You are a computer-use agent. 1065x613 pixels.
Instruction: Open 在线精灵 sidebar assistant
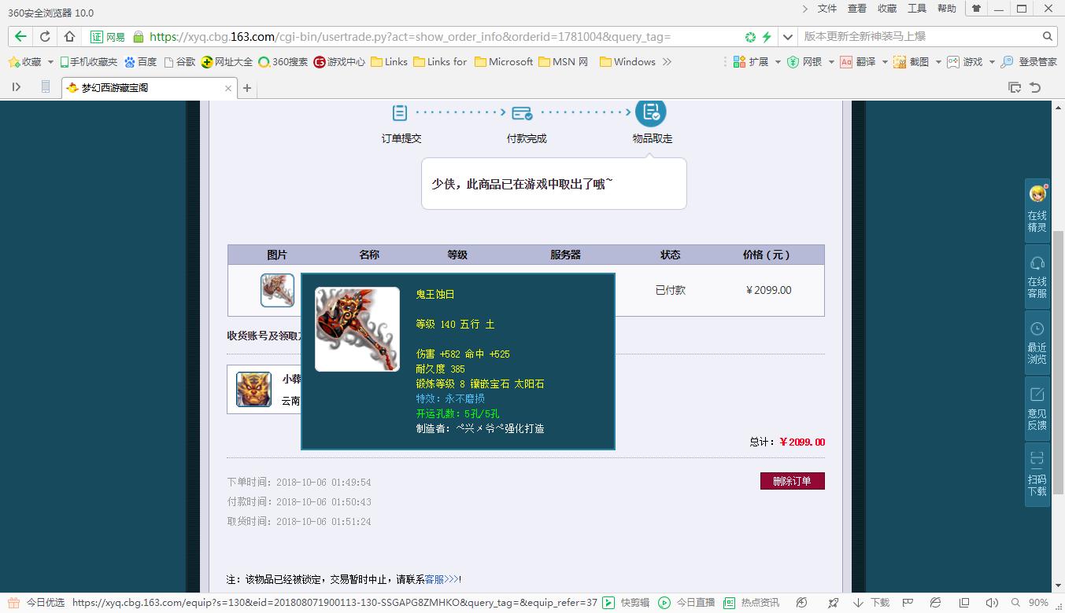click(x=1037, y=208)
